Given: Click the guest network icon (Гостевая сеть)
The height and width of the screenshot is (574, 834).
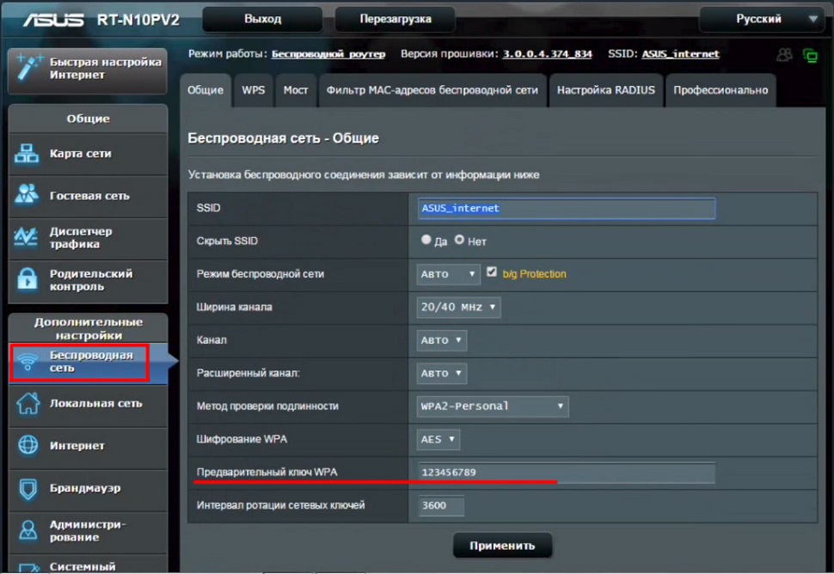Looking at the screenshot, I should tap(28, 195).
